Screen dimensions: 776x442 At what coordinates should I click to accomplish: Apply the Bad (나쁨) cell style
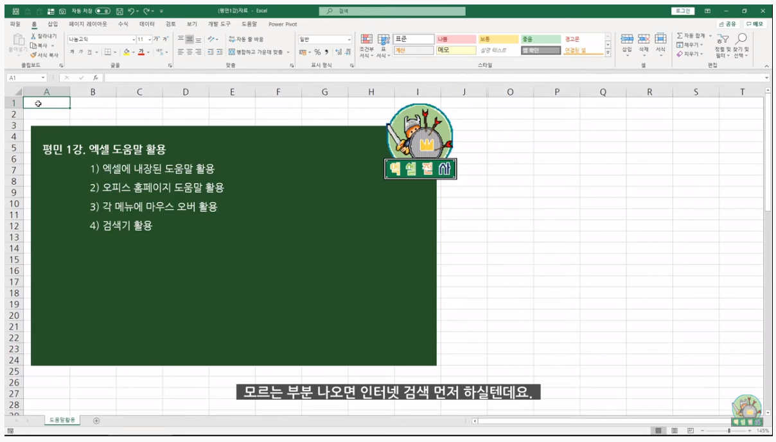click(455, 39)
